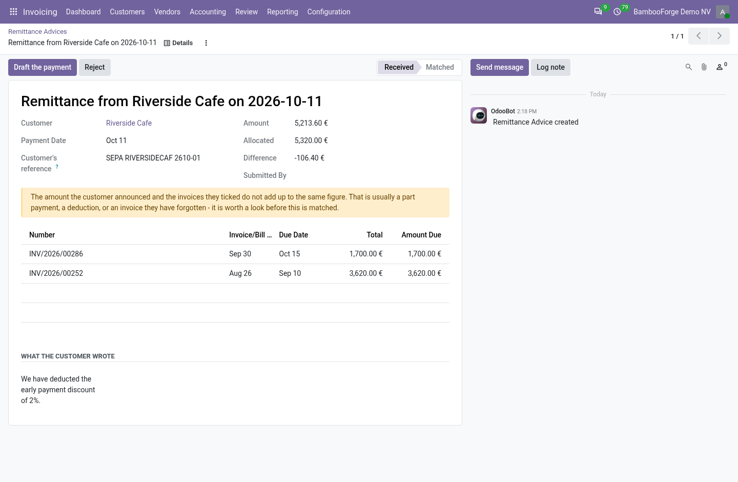Click the Amount value 5,213.60 €
This screenshot has width=738, height=482.
311,123
